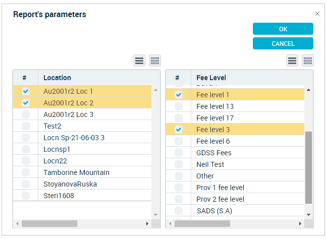Select the Au2001r2 Loc 3 row text
The width and height of the screenshot is (327, 239).
(x=69, y=114)
